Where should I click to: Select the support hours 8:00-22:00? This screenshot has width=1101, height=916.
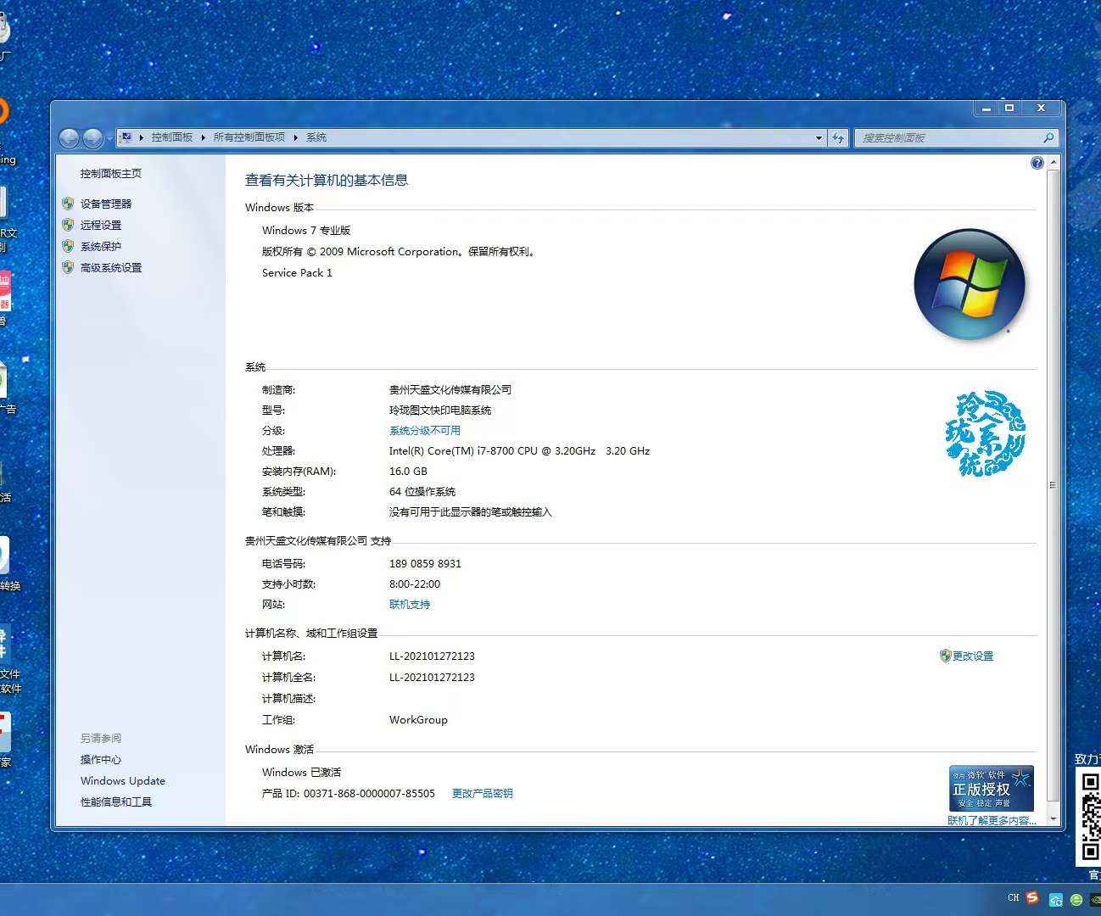click(415, 584)
